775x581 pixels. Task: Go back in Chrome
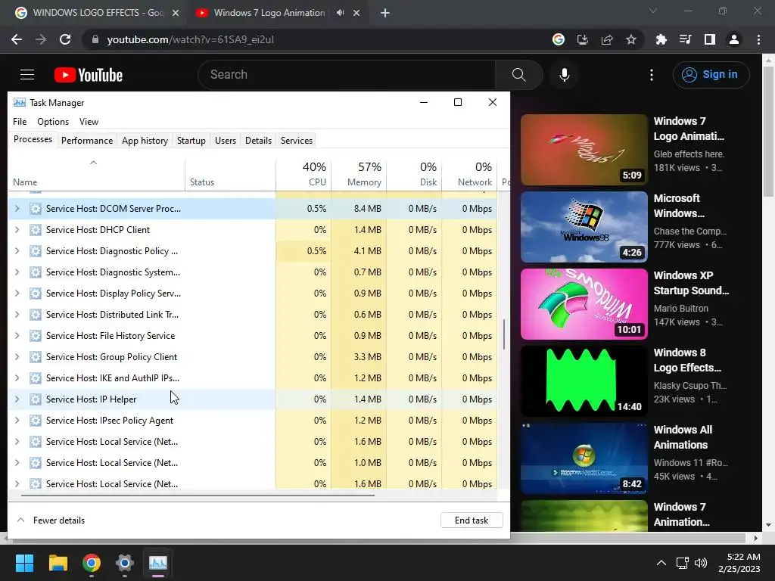coord(17,39)
